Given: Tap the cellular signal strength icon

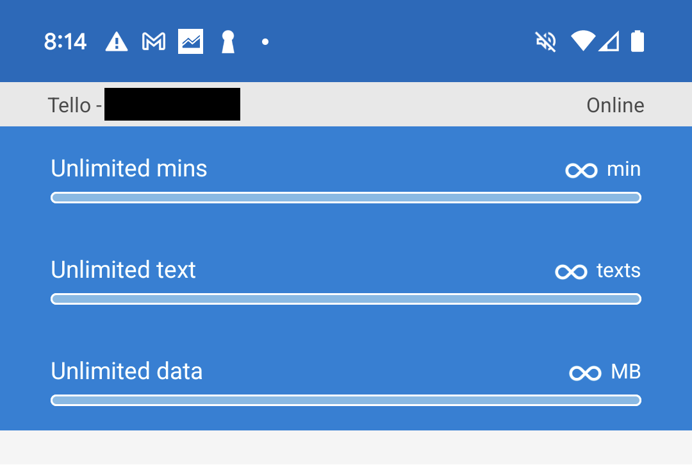Looking at the screenshot, I should 609,42.
